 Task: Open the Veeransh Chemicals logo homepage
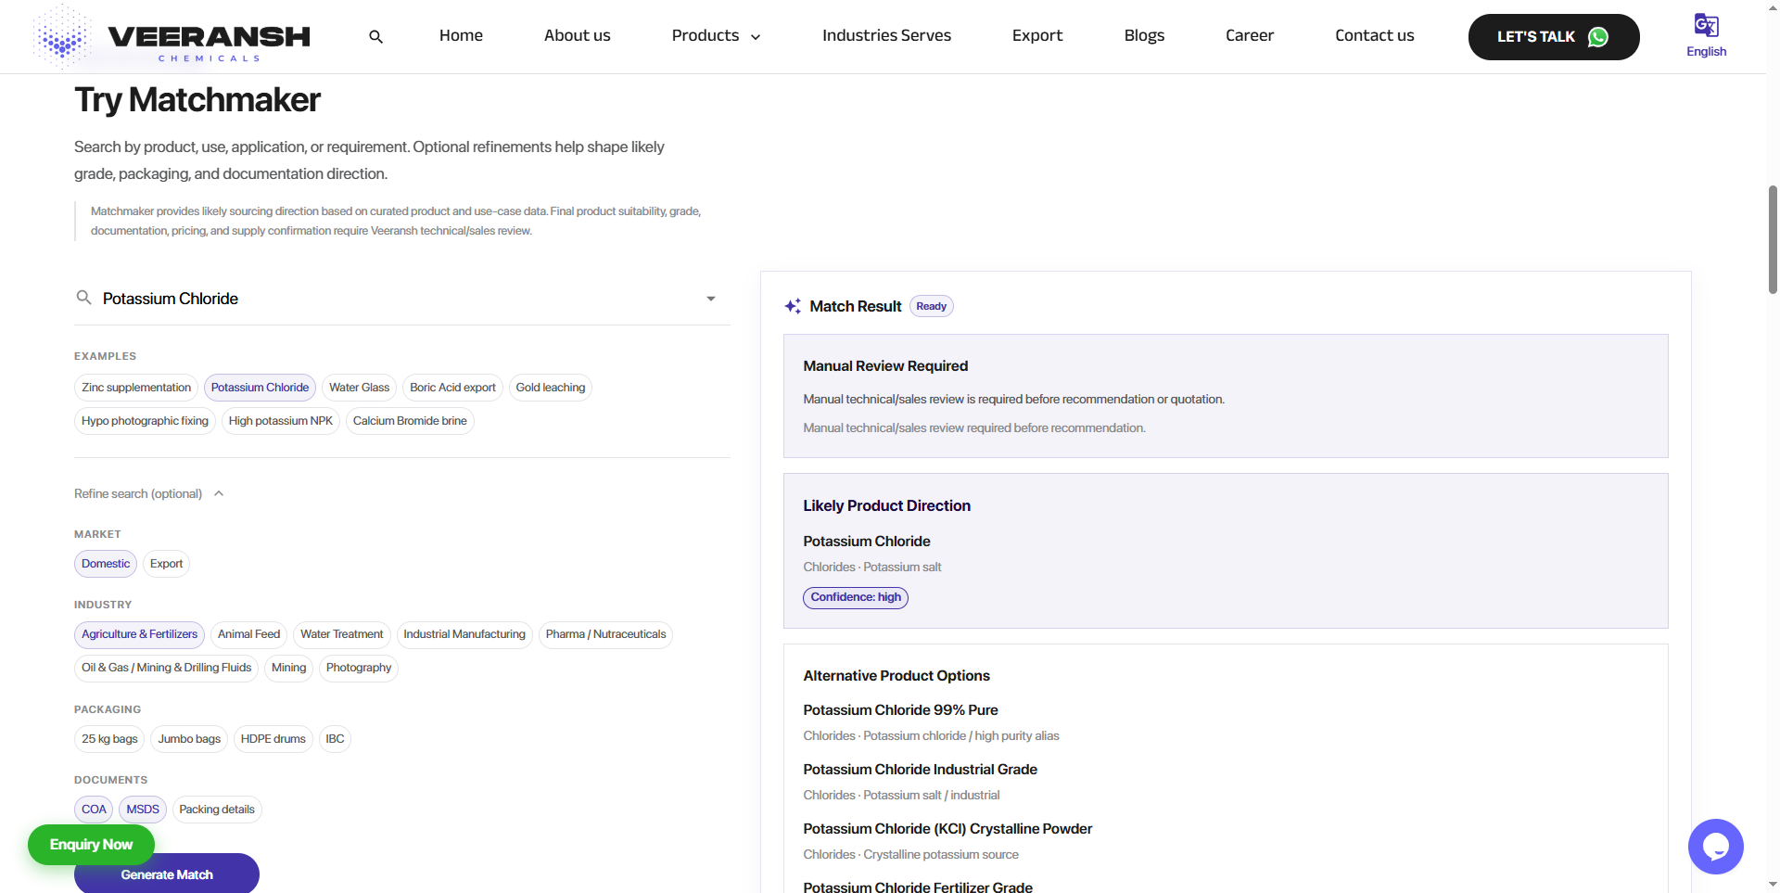click(172, 36)
